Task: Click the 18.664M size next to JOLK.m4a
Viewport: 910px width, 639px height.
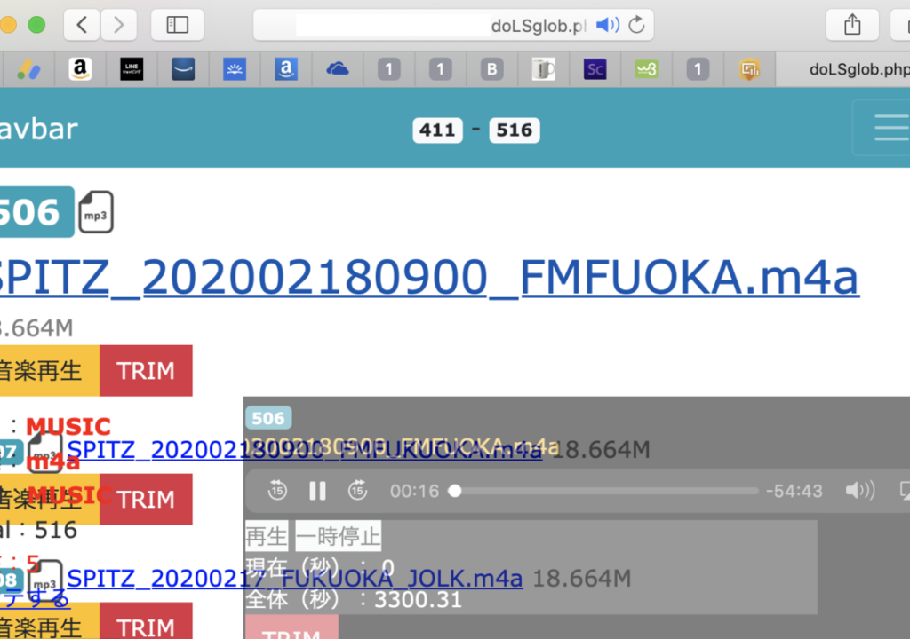Action: [x=581, y=578]
